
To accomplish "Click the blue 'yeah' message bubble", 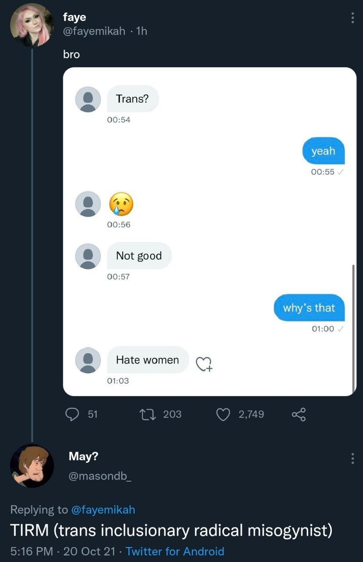I will click(x=323, y=151).
